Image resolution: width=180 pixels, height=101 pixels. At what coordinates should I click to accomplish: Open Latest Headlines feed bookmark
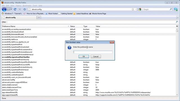(x=81, y=14)
